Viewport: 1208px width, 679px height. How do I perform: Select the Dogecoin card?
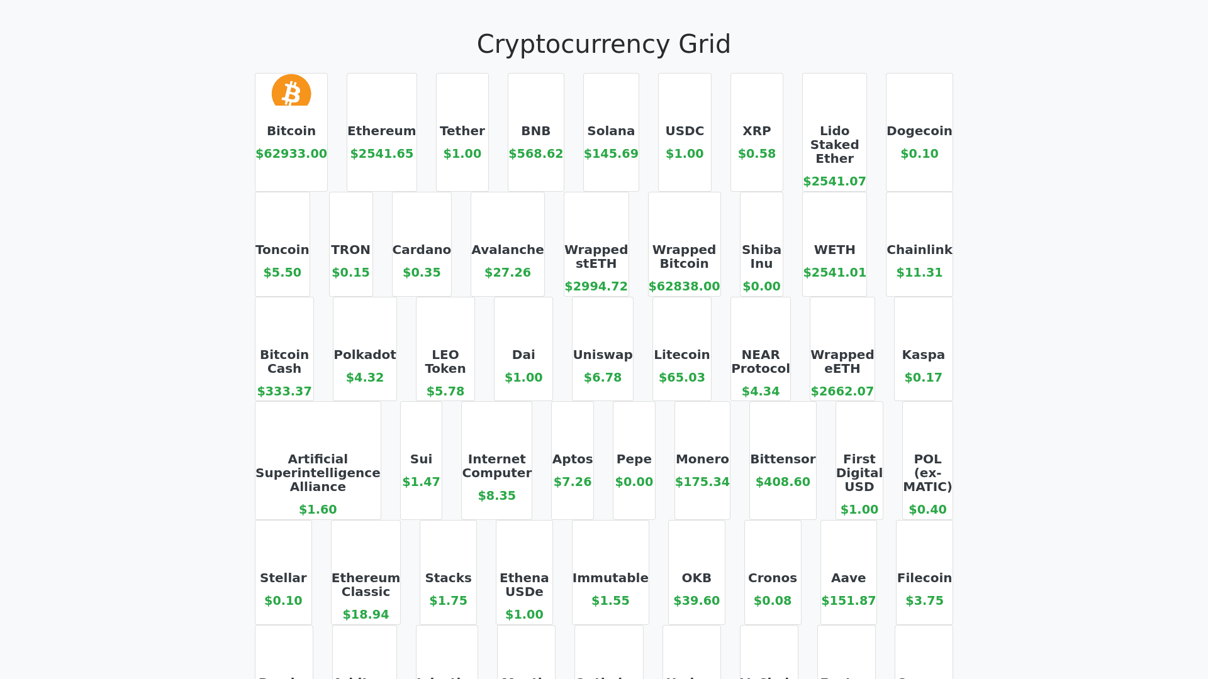(x=919, y=132)
